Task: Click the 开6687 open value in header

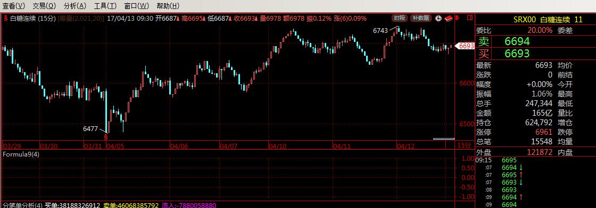Action: tap(166, 18)
